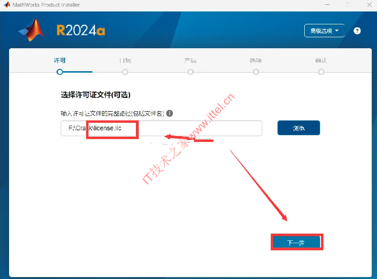Select the 确认 step circle marker
377x279 pixels.
pyautogui.click(x=321, y=72)
